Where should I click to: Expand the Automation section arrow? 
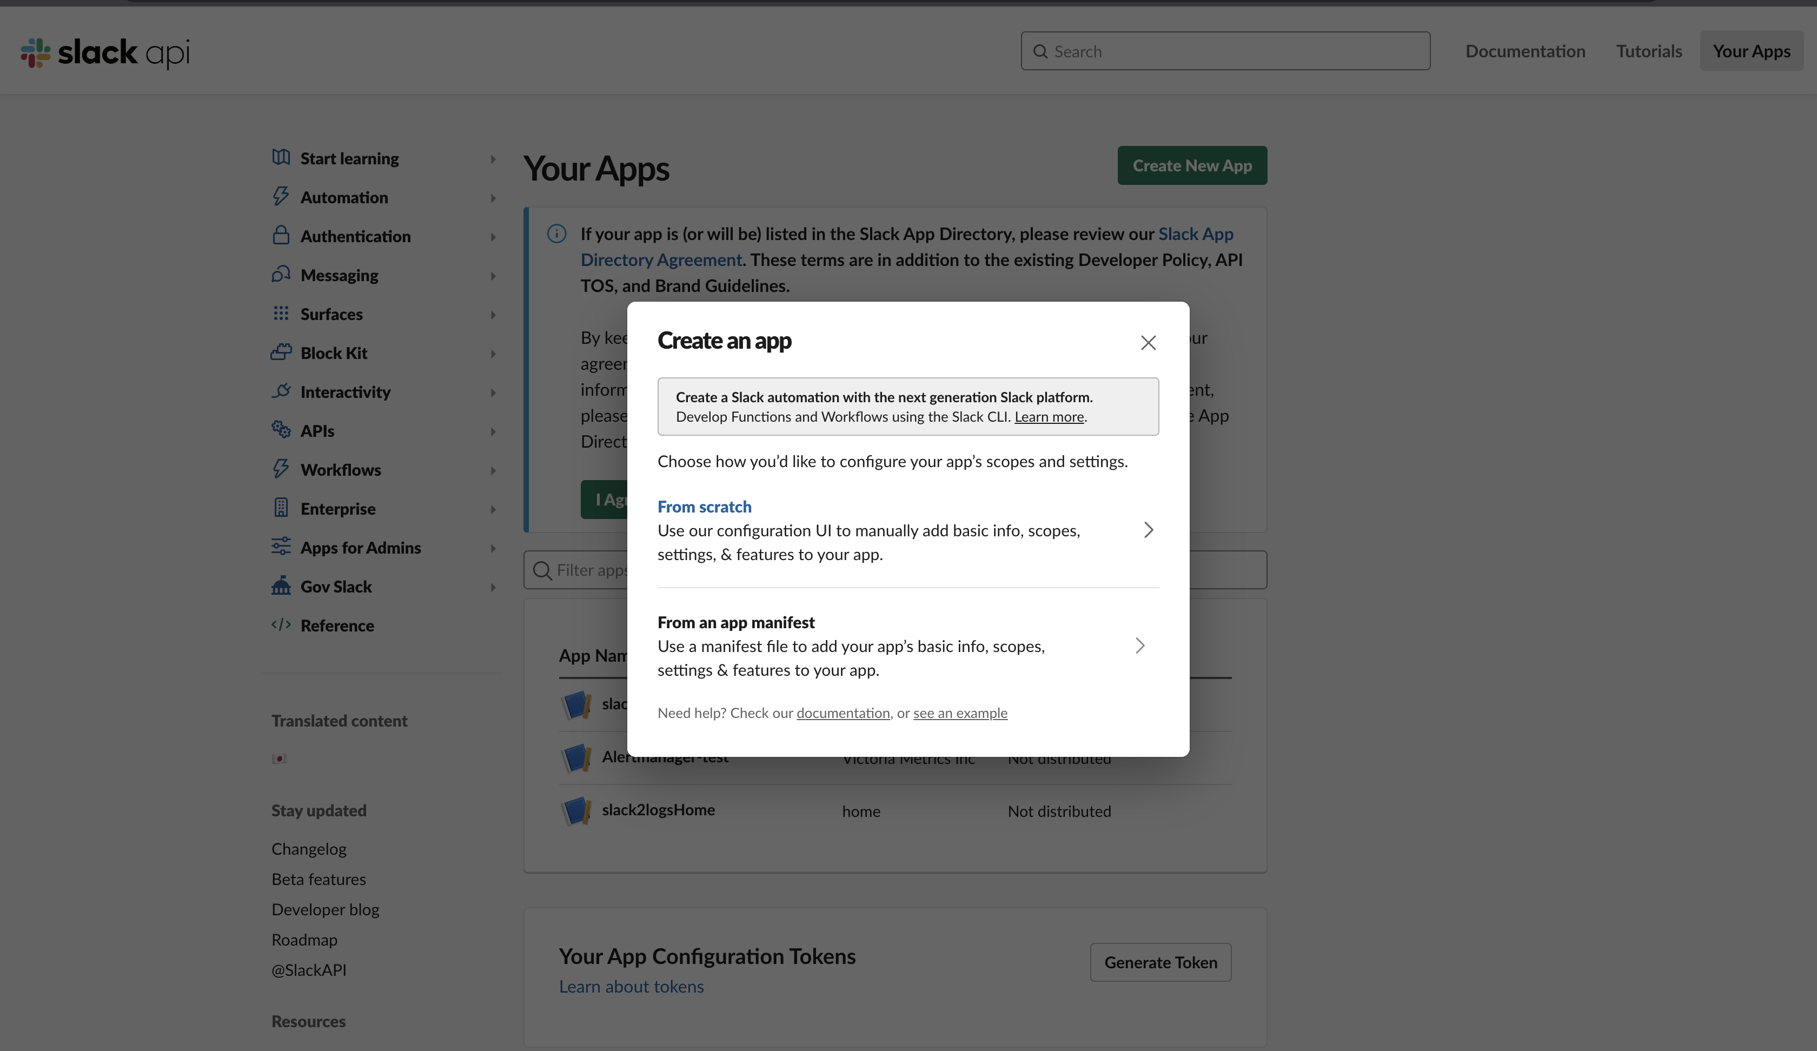tap(493, 197)
